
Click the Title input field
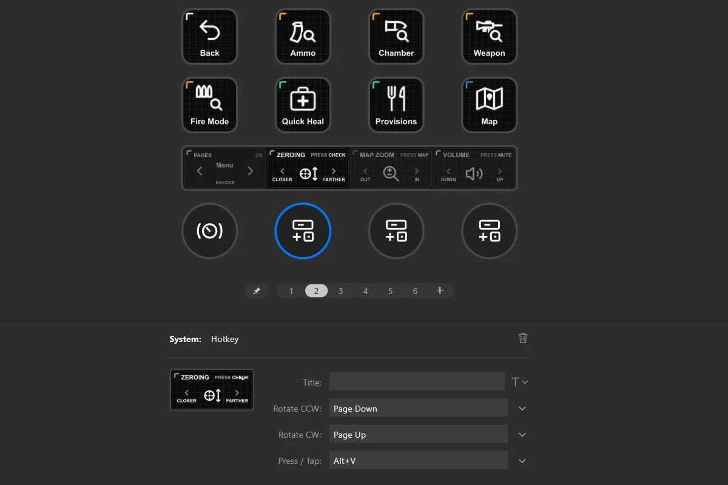417,382
